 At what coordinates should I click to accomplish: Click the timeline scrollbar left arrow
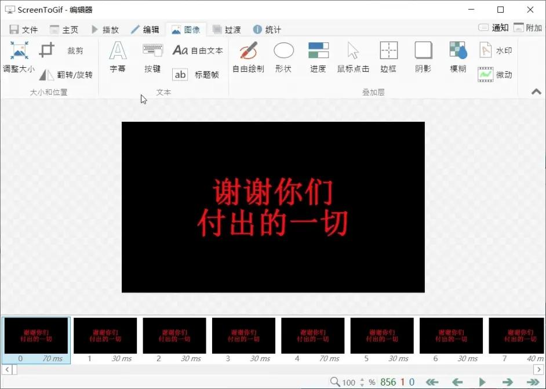[x=7, y=369]
